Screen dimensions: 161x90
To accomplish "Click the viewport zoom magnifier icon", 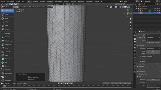I will 131,19.
